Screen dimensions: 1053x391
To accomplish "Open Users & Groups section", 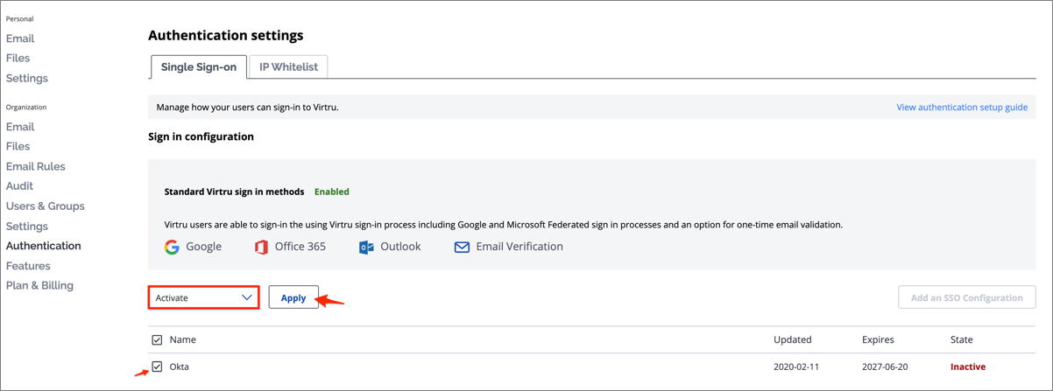I will (45, 206).
